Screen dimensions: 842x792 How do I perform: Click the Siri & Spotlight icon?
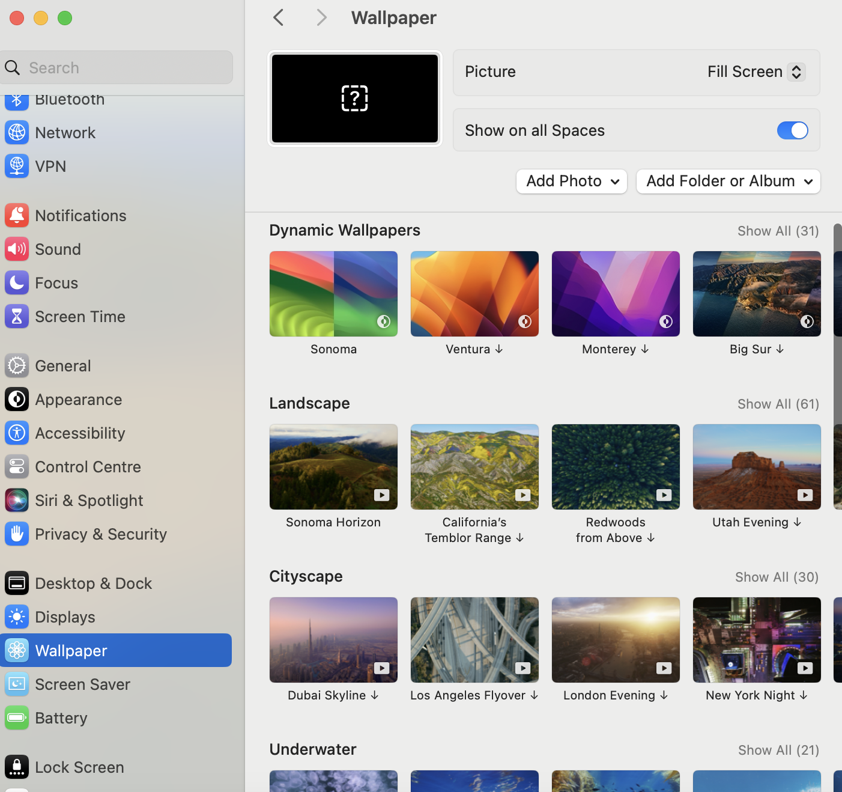tap(17, 501)
